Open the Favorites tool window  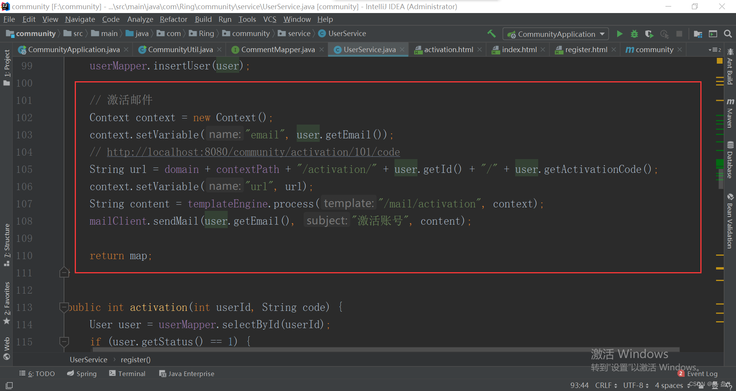click(x=7, y=303)
